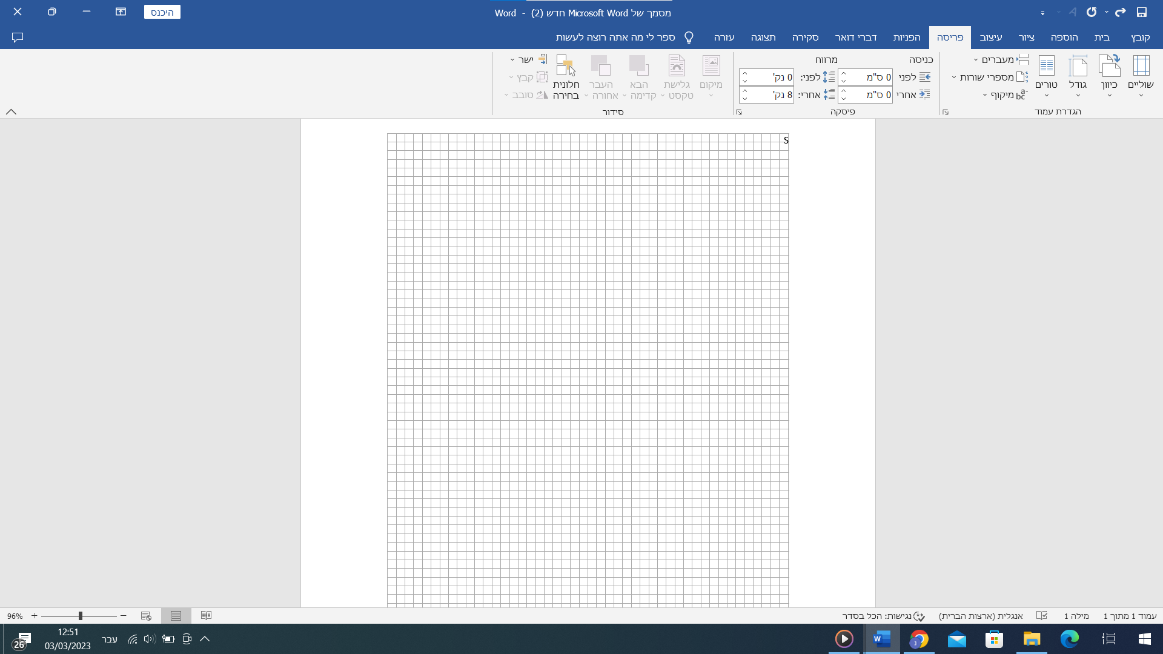
Task: Open the הגדרת עמוד dialog launcher
Action: coord(946,112)
